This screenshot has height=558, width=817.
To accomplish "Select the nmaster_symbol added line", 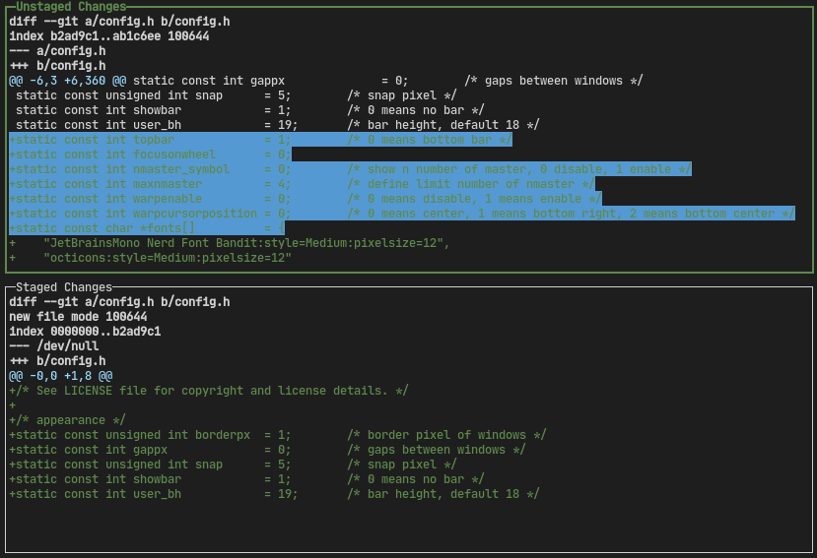I will click(x=350, y=169).
